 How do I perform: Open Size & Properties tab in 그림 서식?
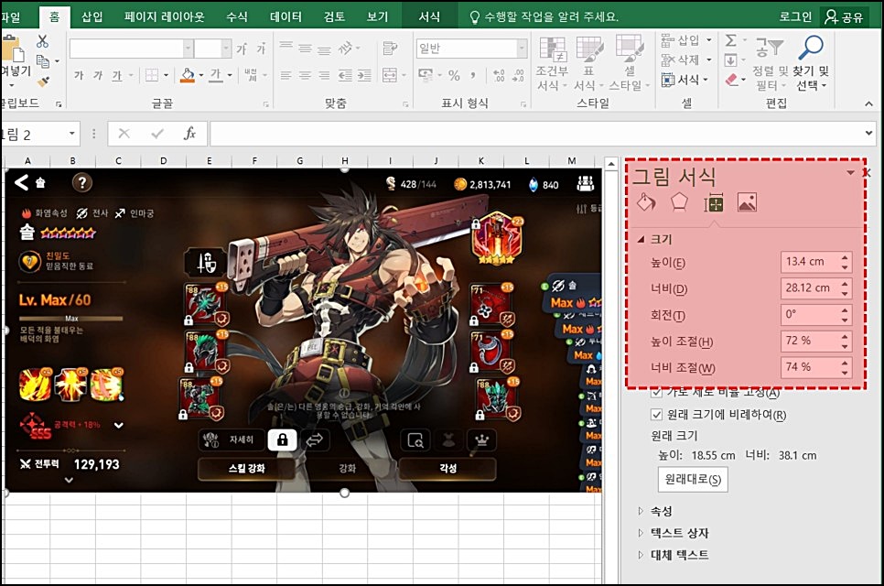[x=713, y=202]
